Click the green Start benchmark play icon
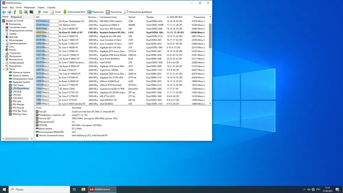Screen dimensions: 343x193 tap(40, 12)
